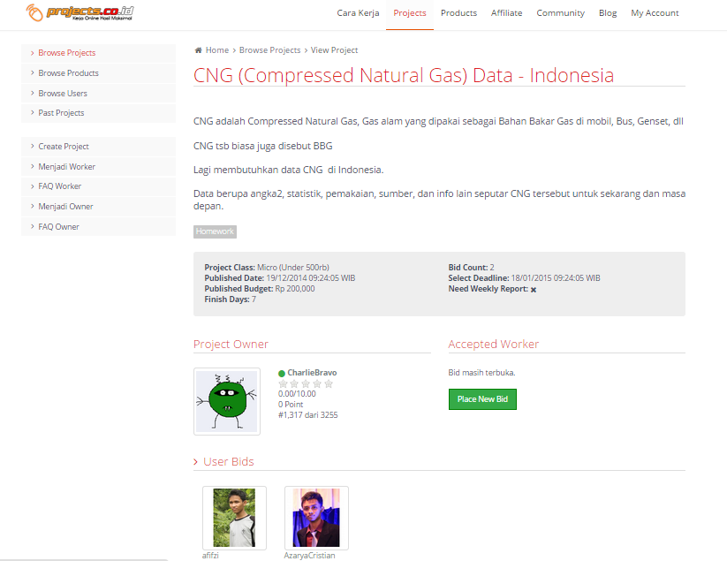
Task: Click the home icon in breadcrumb
Action: pos(199,50)
